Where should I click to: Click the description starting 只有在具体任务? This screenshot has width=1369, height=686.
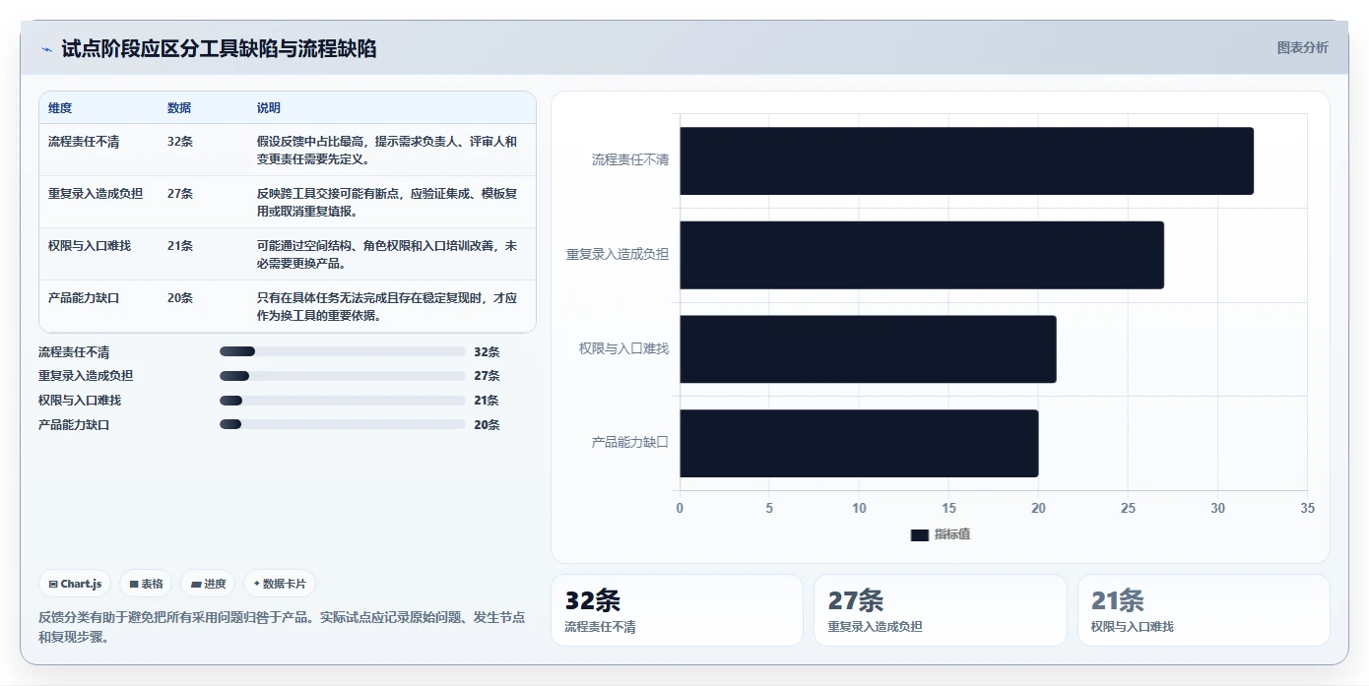[x=387, y=307]
